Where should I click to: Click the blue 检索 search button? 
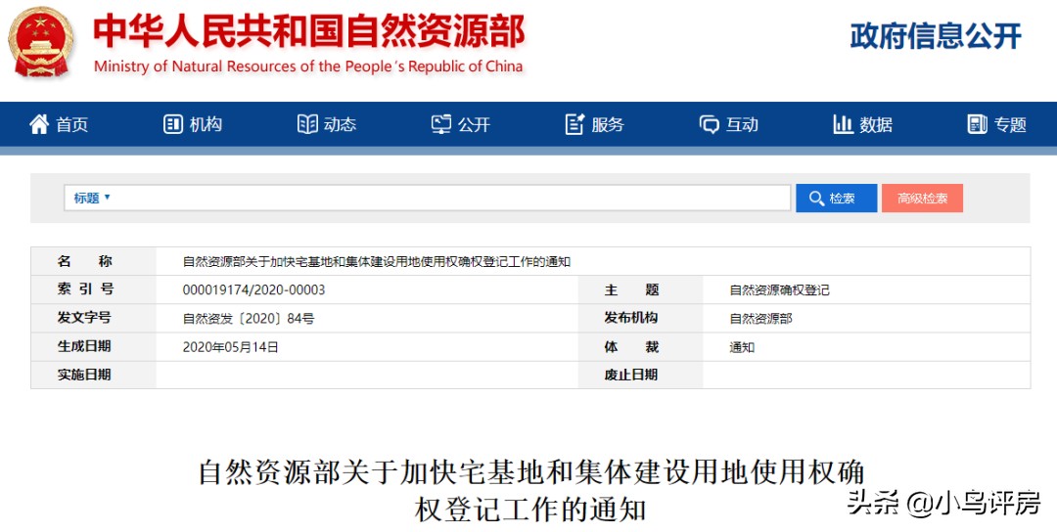click(837, 198)
